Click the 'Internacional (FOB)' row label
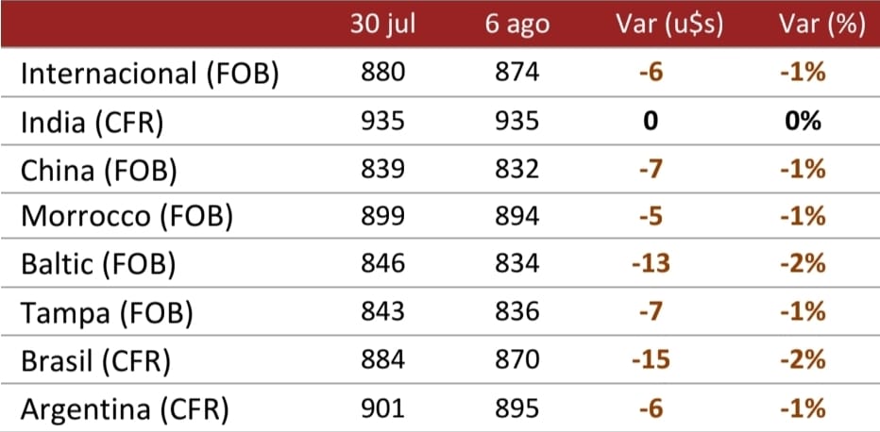The height and width of the screenshot is (432, 880). pyautogui.click(x=150, y=75)
